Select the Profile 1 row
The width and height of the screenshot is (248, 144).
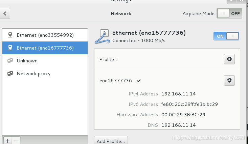167,59
